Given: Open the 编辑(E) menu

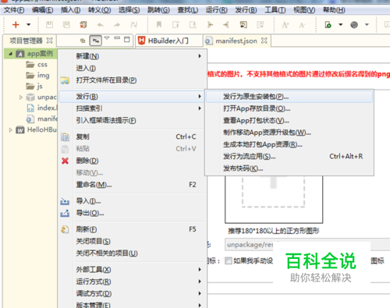Looking at the screenshot, I should tap(42, 10).
